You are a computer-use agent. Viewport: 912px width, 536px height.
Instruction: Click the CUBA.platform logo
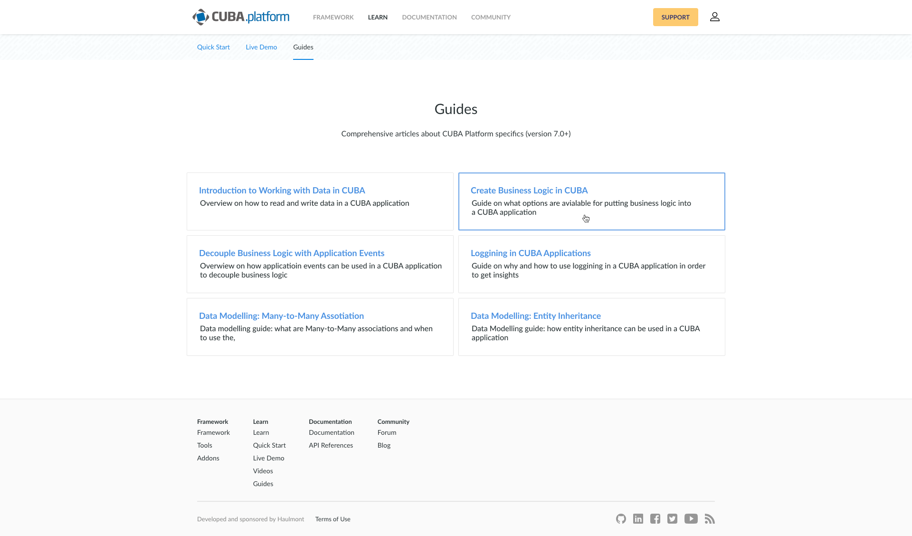pos(241,17)
